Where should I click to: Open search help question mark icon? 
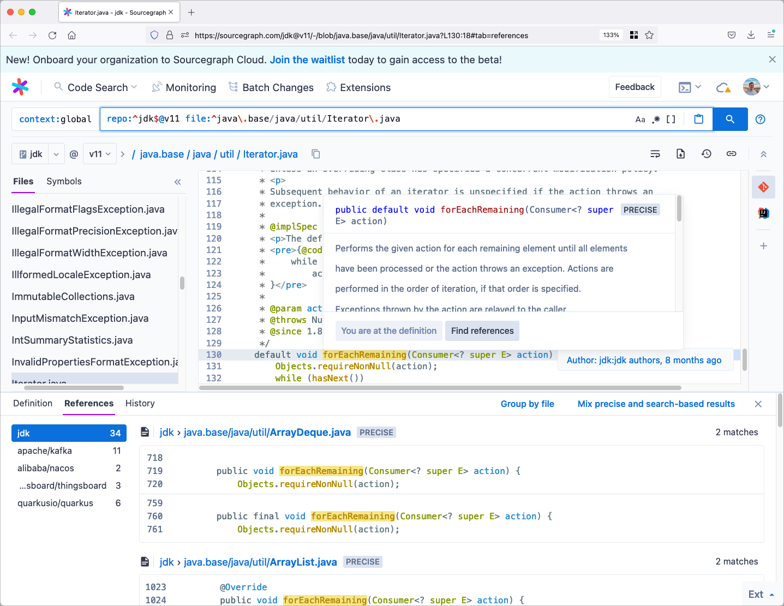(x=760, y=119)
